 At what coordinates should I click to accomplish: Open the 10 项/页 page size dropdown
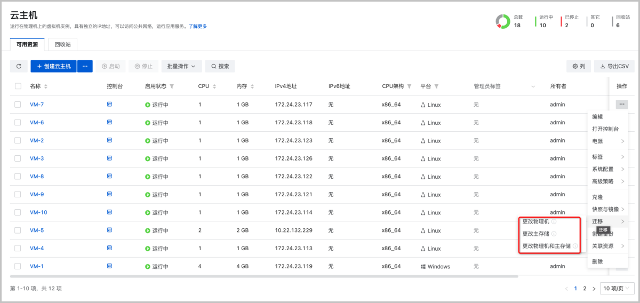[617, 289]
